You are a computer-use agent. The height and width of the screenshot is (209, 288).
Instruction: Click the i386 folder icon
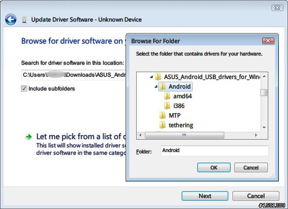coord(167,106)
